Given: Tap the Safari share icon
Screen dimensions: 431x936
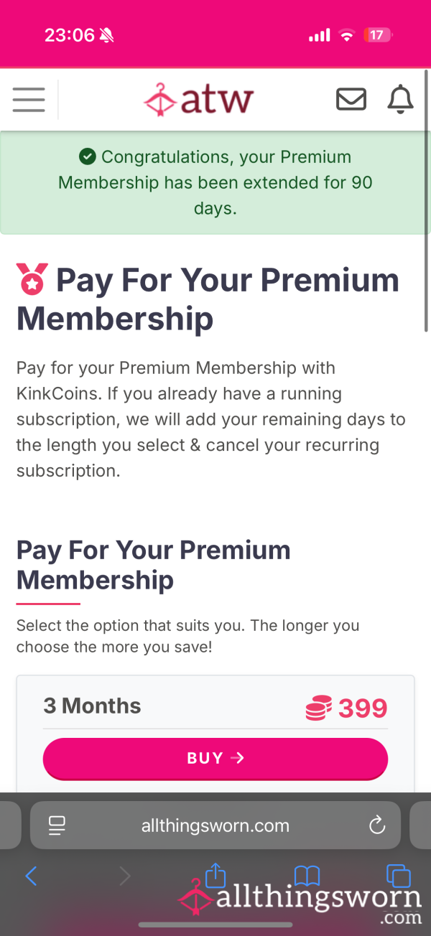Looking at the screenshot, I should (x=215, y=874).
